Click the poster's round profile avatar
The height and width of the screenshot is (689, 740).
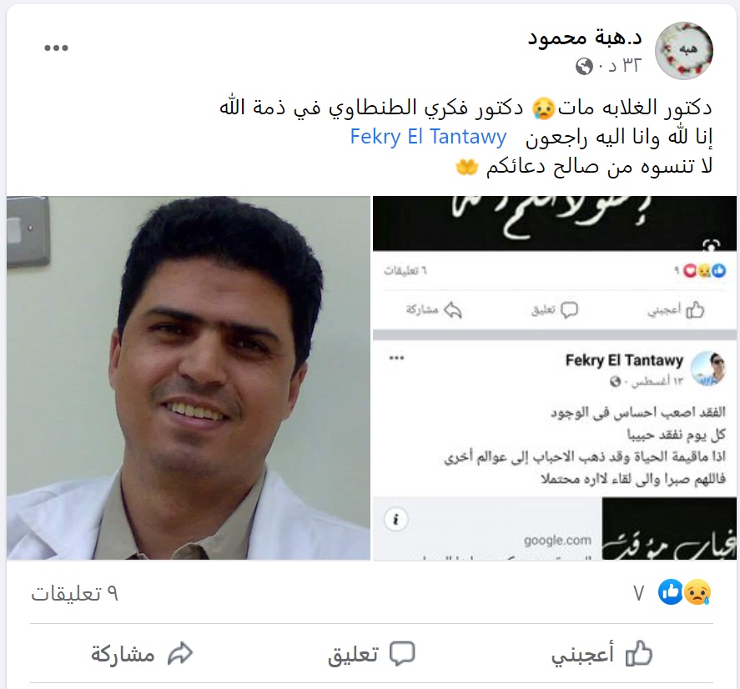tap(684, 51)
